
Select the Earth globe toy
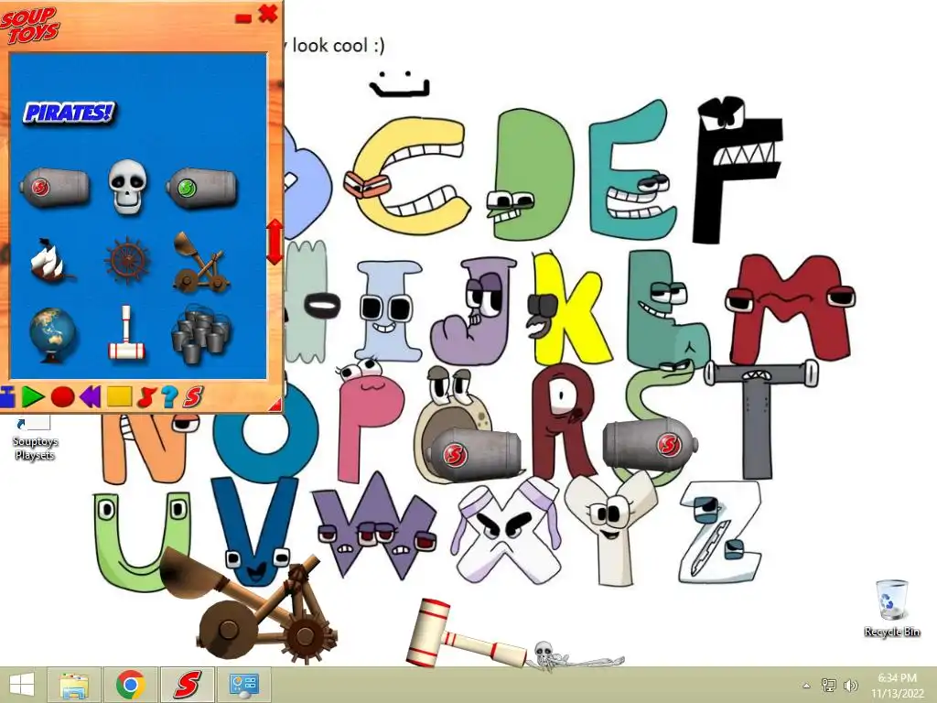tap(52, 334)
